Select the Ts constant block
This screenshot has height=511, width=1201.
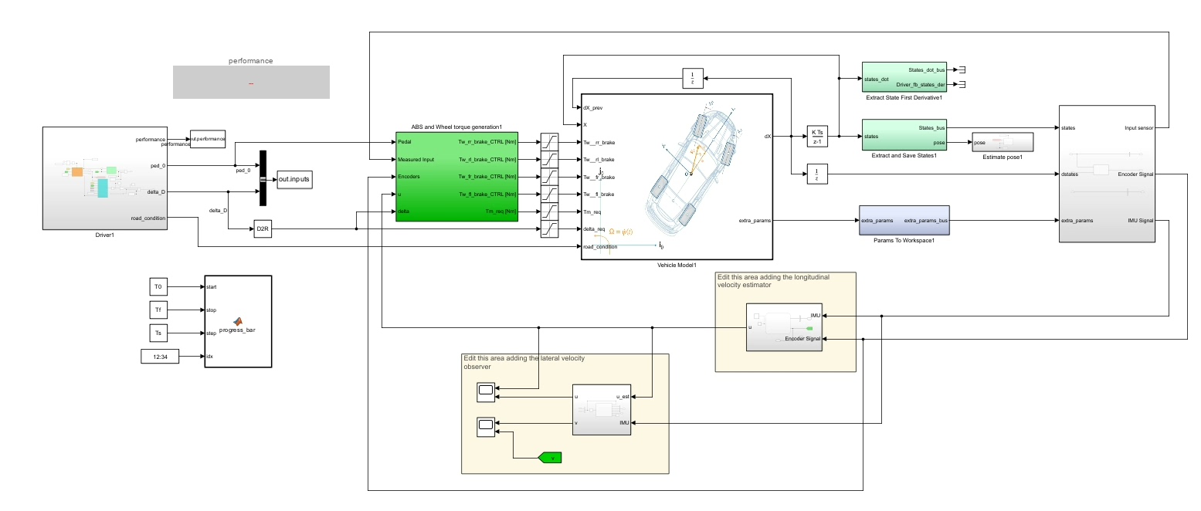(x=158, y=333)
